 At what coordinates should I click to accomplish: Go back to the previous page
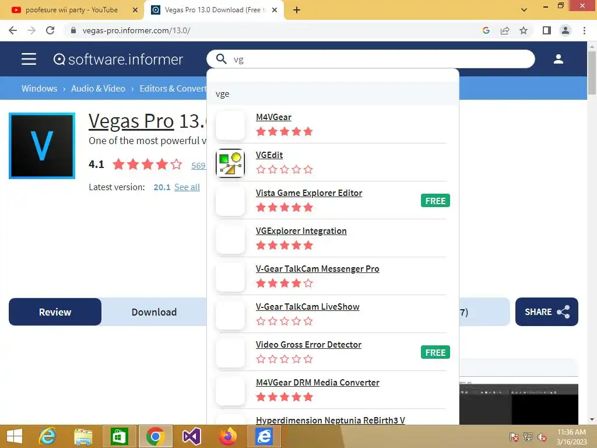[x=13, y=30]
